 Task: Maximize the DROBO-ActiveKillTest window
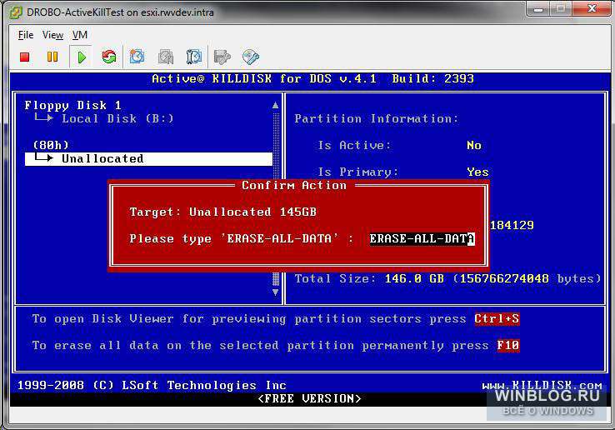pos(561,8)
